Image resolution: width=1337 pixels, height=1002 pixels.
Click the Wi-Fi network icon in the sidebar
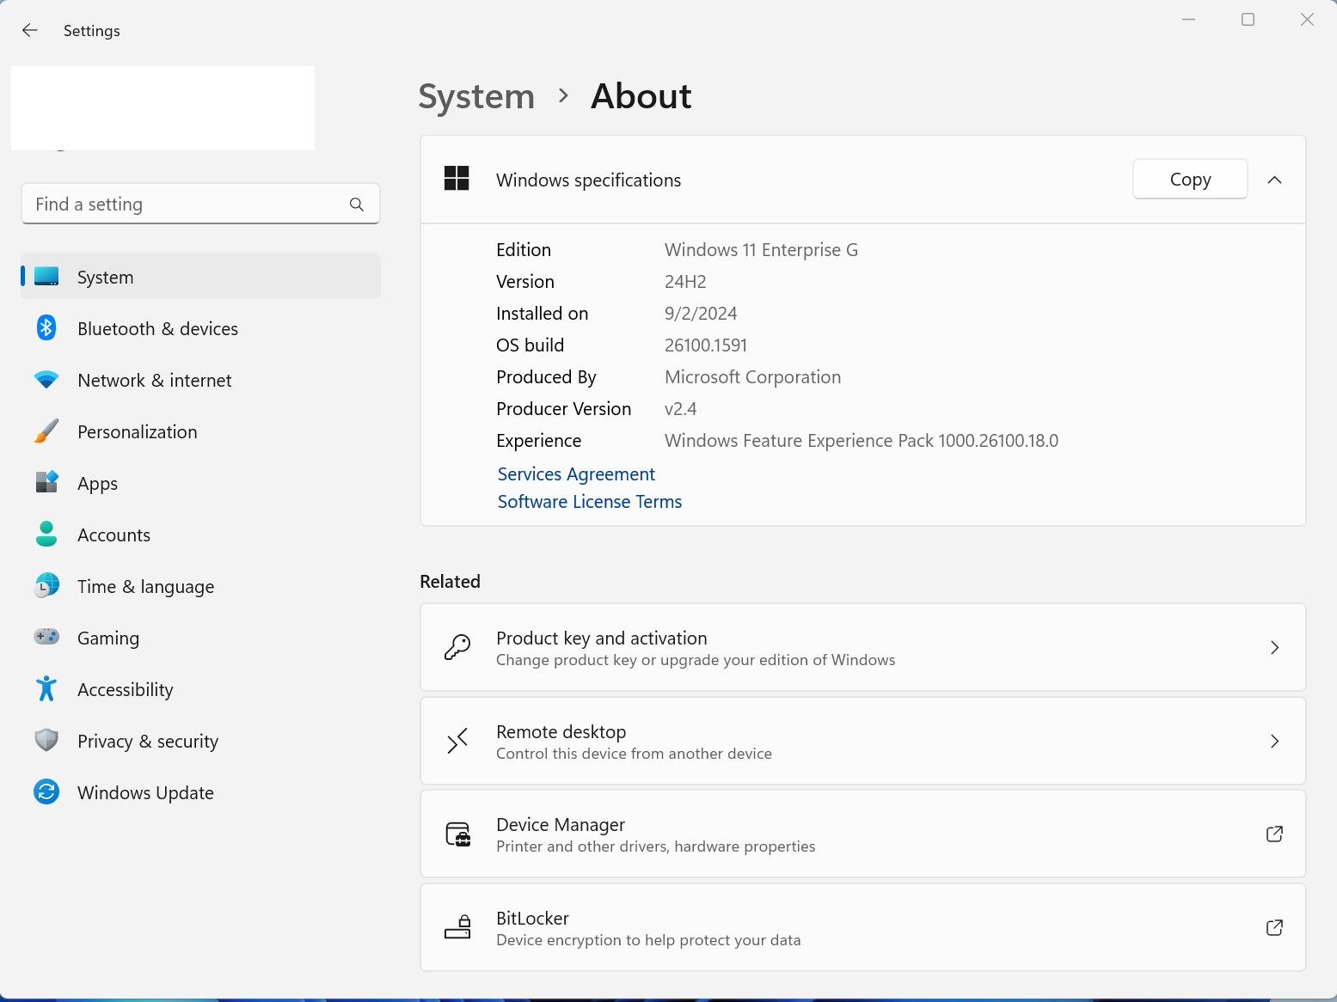point(46,379)
